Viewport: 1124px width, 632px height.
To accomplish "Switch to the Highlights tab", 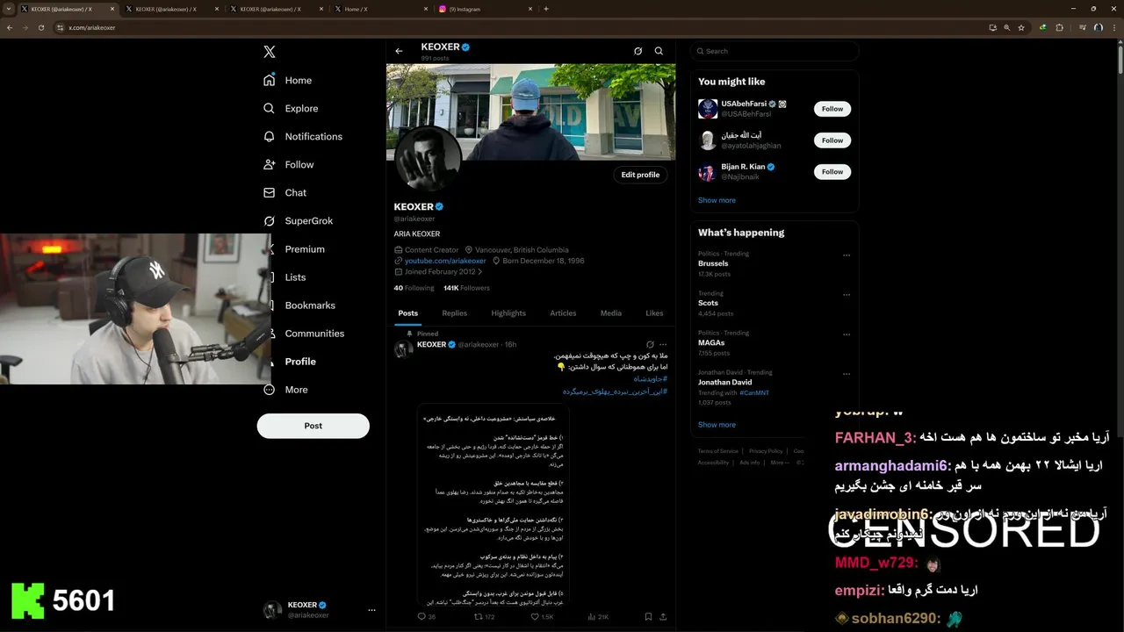I will click(x=508, y=313).
